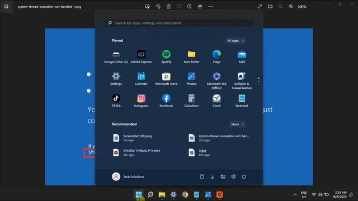This screenshot has height=201, width=358.
Task: Enter full screen view in Photos
Action: 260,7
